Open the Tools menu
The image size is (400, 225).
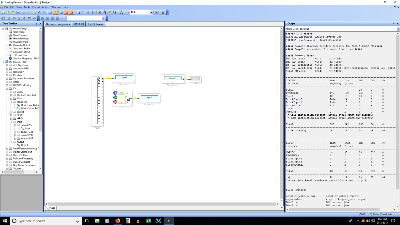(x=27, y=7)
